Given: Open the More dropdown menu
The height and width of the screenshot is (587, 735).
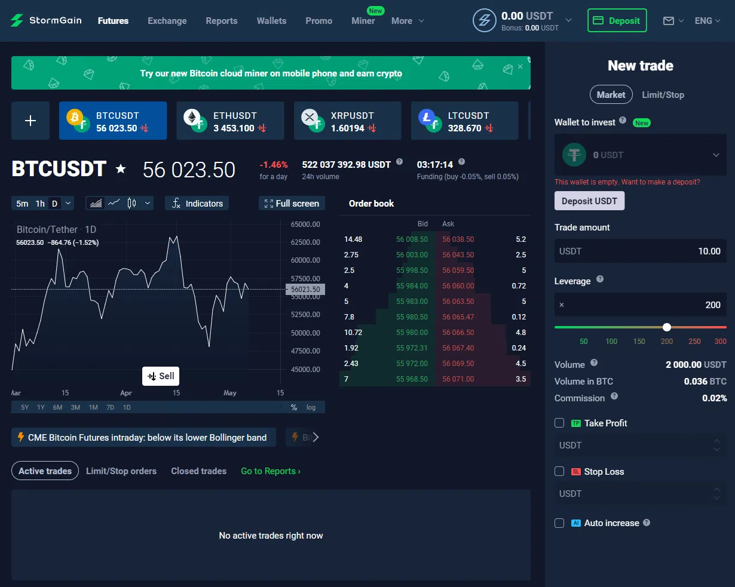Looking at the screenshot, I should click(x=408, y=21).
